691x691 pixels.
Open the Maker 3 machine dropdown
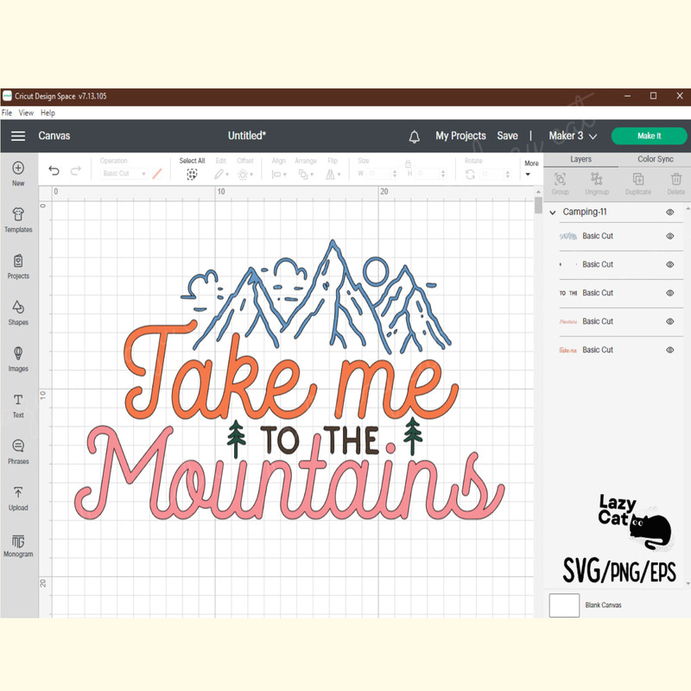[x=573, y=136]
